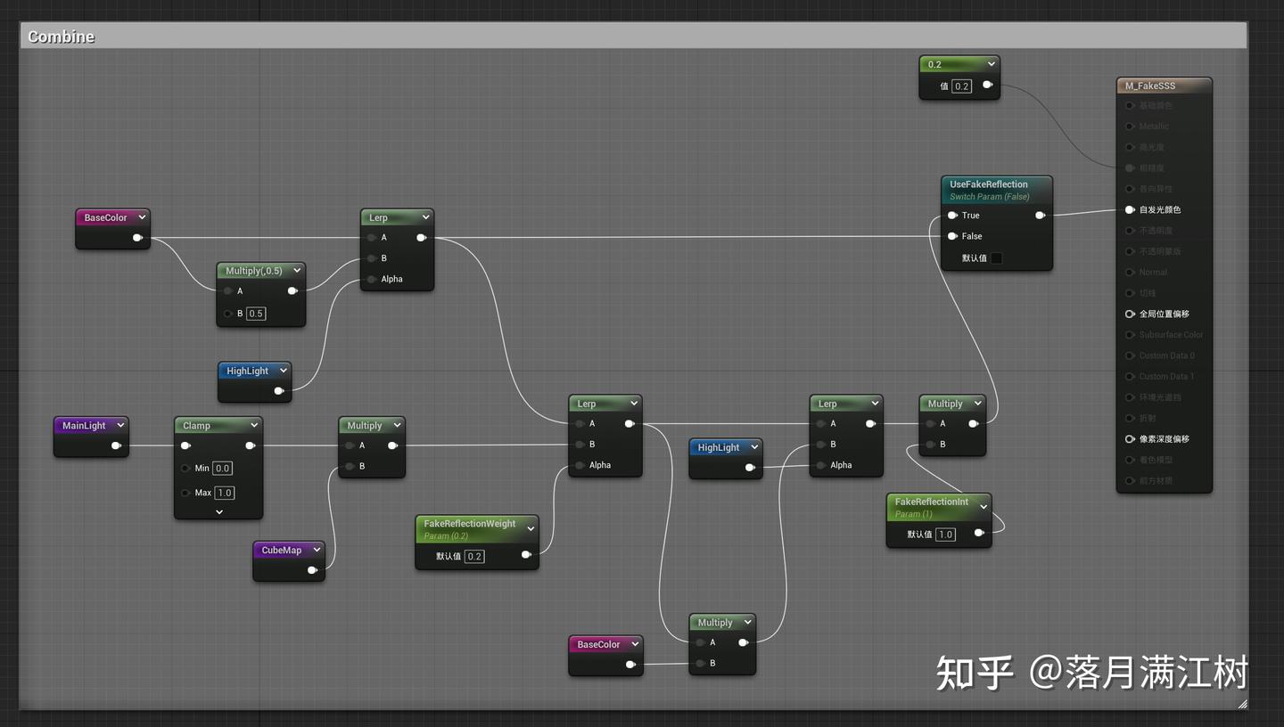Expand the advanced pins chevron below Clamp Max

(219, 512)
